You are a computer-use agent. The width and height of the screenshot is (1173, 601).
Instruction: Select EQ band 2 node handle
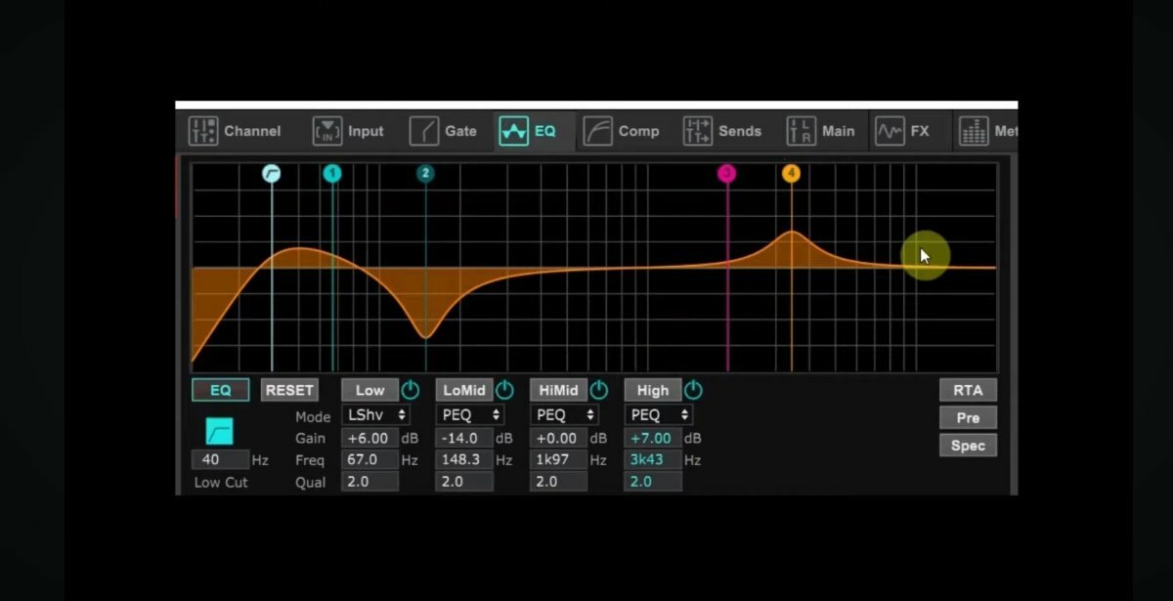click(425, 174)
